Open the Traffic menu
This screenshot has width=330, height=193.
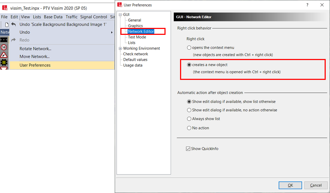[72, 17]
